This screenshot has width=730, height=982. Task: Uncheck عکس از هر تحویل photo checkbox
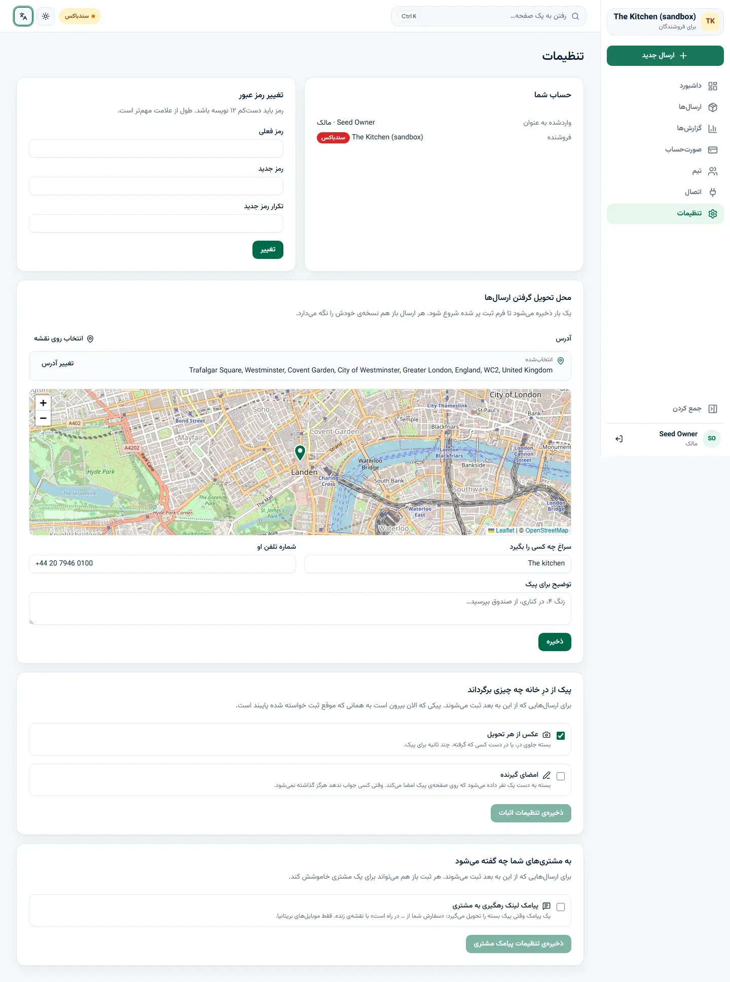pyautogui.click(x=561, y=736)
